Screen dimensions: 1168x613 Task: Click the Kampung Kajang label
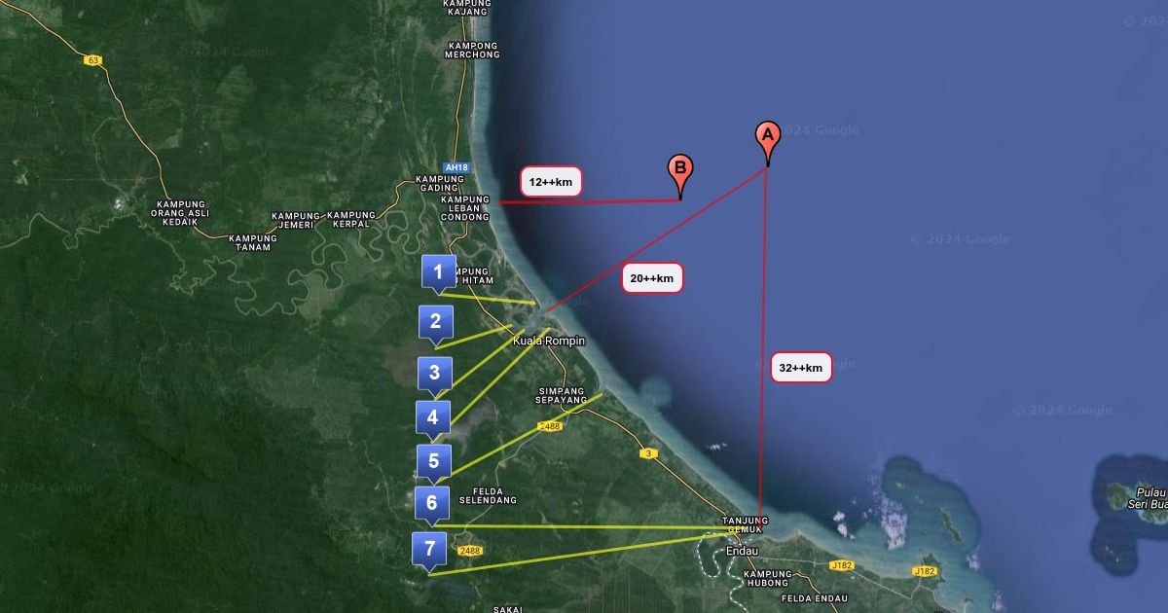(x=467, y=8)
